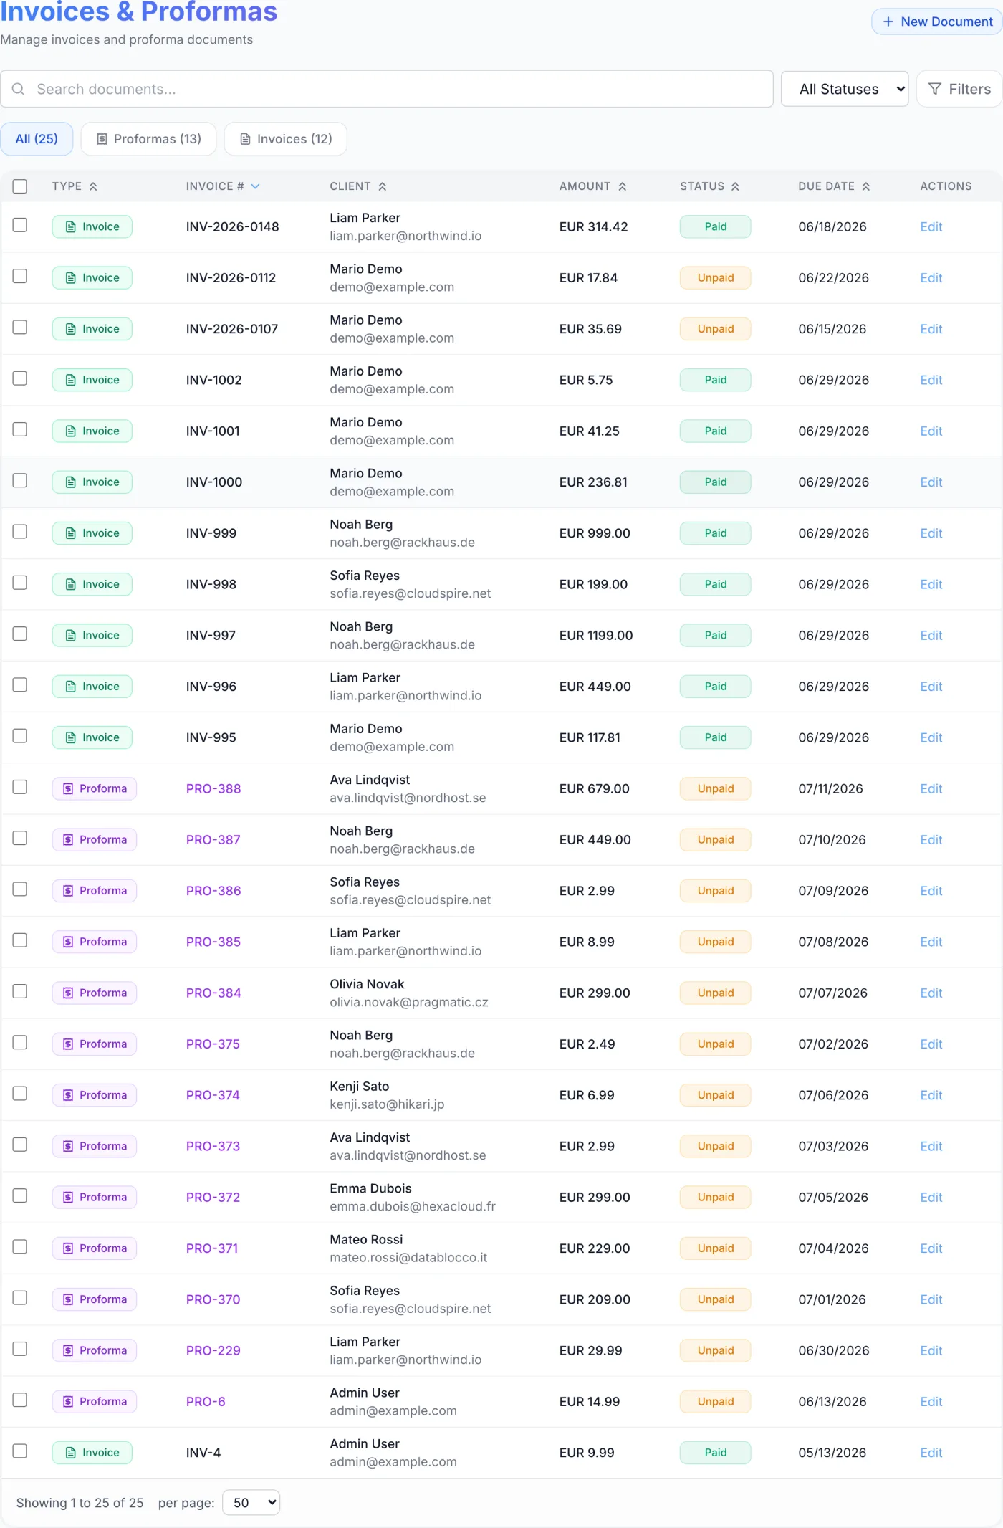
Task: Click invoice icon in INV-1000 row badge
Action: click(70, 482)
